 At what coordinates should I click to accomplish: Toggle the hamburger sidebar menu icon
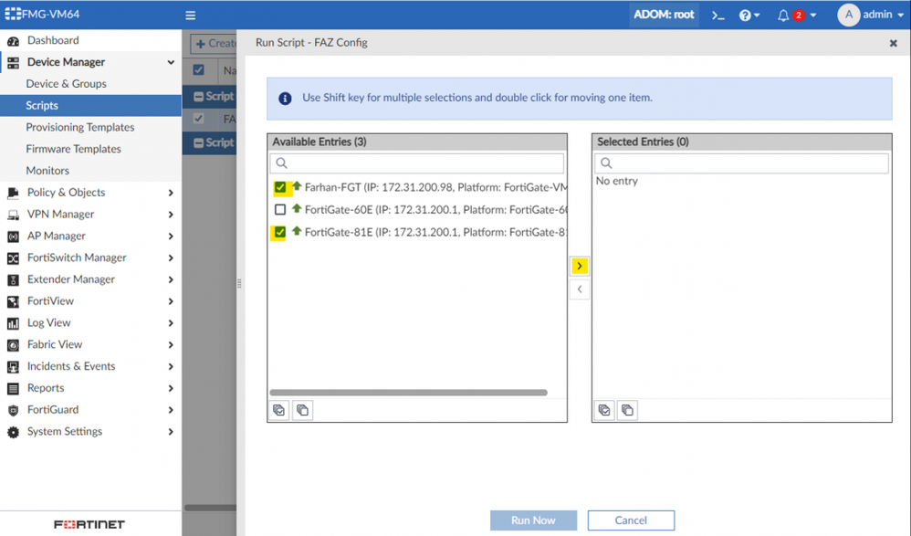pyautogui.click(x=190, y=16)
